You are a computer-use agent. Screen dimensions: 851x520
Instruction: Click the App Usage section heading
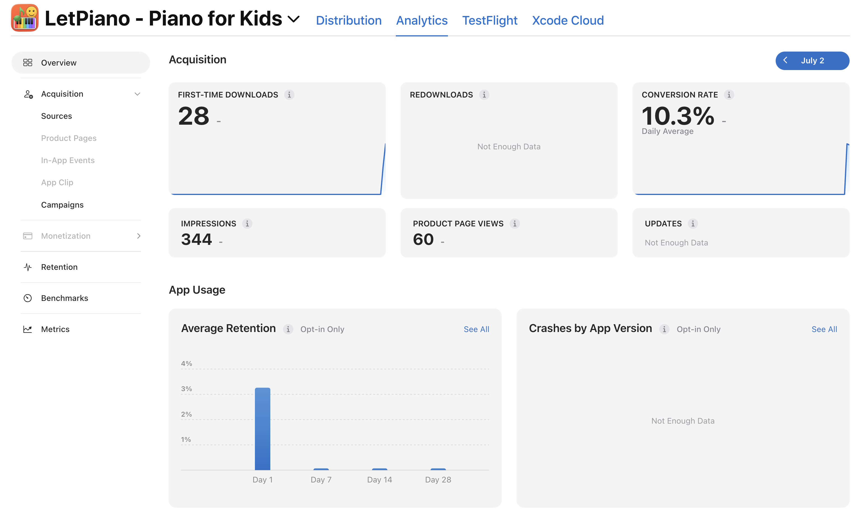197,290
